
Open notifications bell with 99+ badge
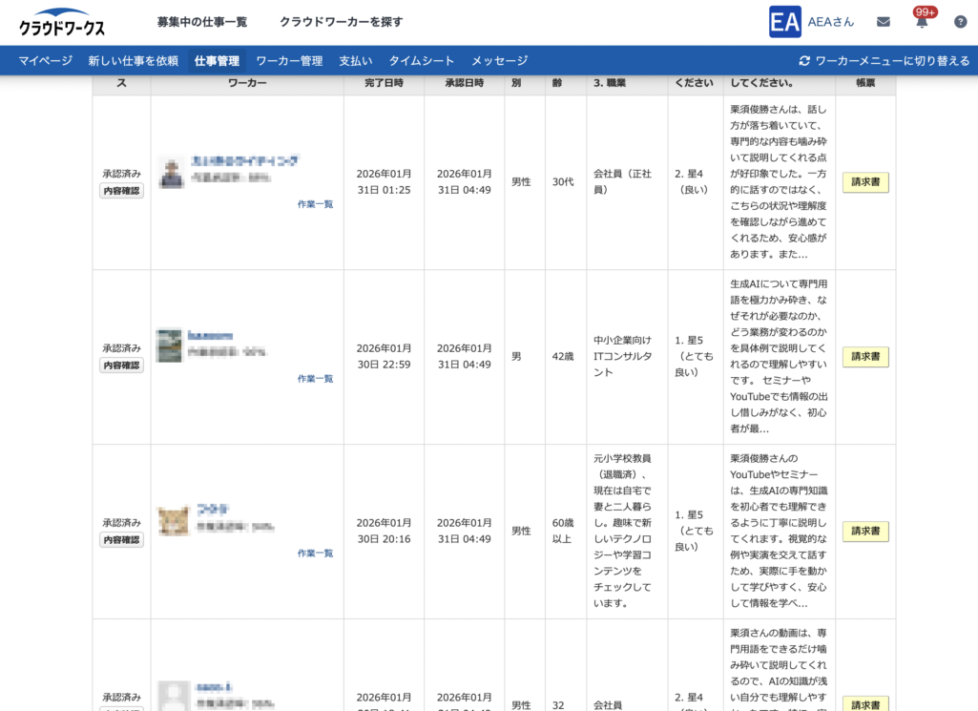pyautogui.click(x=922, y=22)
